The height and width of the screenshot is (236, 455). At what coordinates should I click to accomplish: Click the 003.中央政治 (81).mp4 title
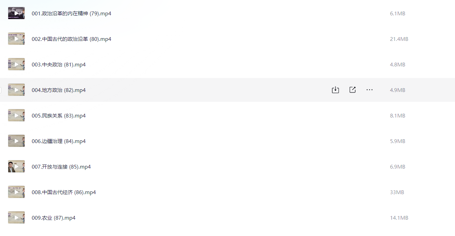point(59,65)
